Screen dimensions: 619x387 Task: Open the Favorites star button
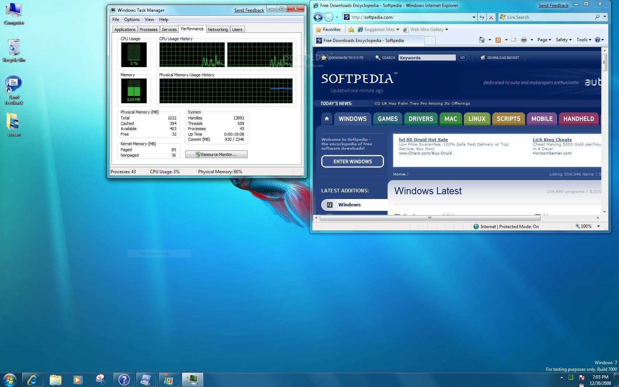pyautogui.click(x=328, y=29)
